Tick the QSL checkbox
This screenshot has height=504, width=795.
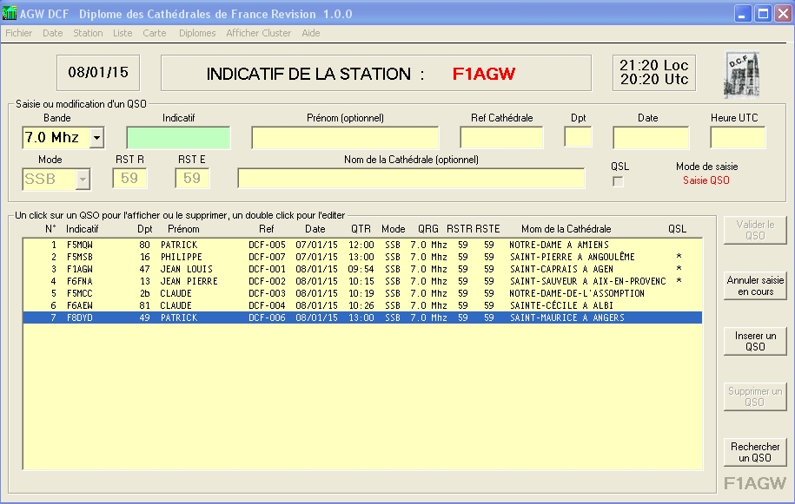point(618,181)
